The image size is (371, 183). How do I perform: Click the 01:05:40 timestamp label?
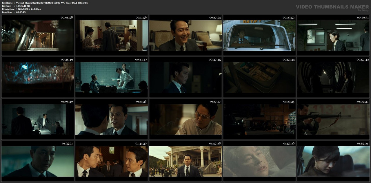tap(67, 102)
